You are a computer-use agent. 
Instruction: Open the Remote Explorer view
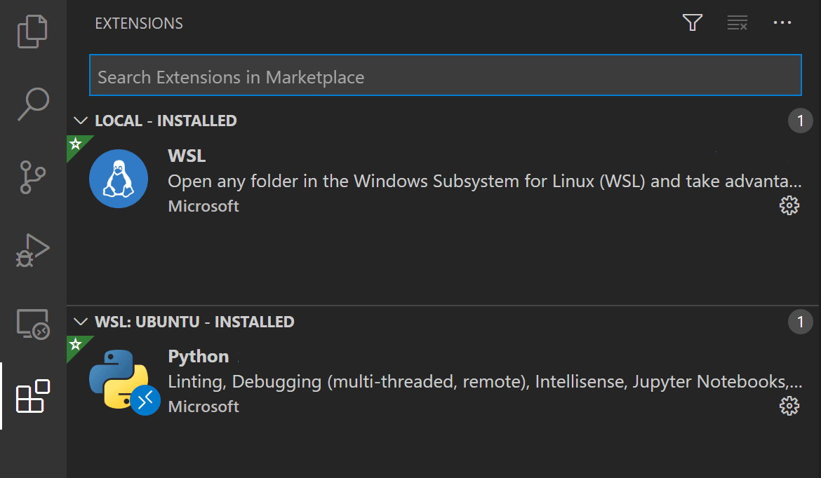tap(32, 325)
